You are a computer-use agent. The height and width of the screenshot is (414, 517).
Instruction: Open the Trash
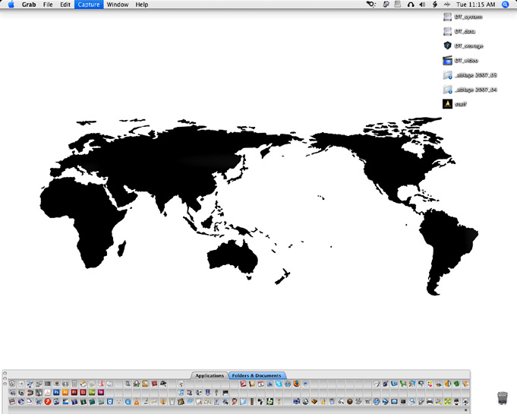click(x=502, y=398)
